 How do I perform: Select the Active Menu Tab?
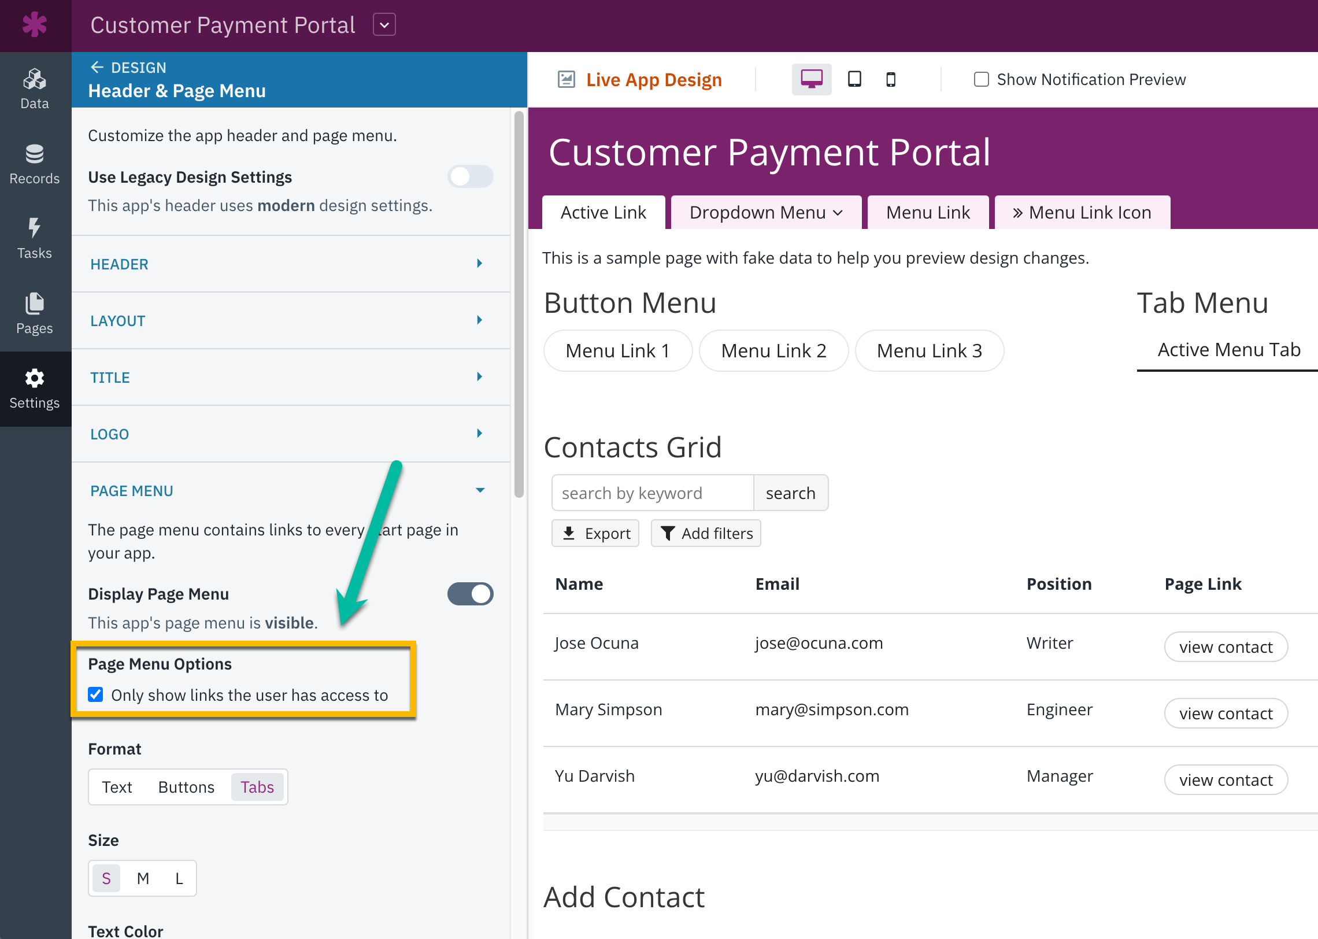[1228, 350]
